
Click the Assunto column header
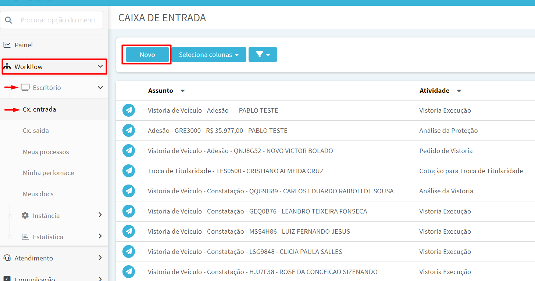coord(161,91)
